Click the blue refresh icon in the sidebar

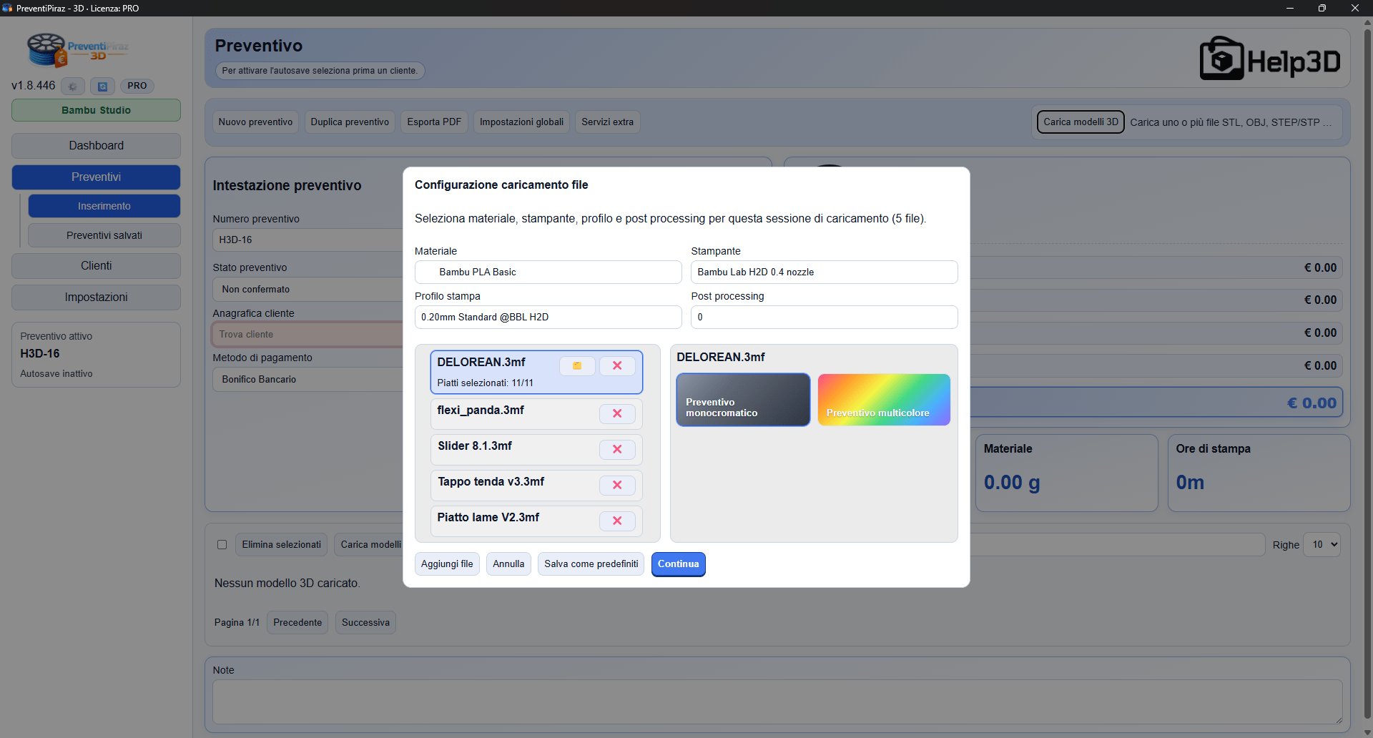pyautogui.click(x=102, y=87)
